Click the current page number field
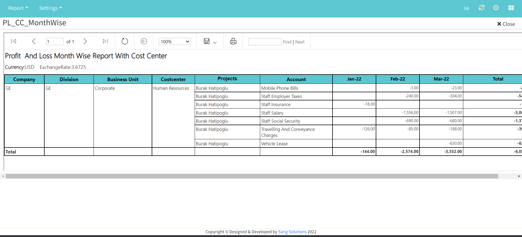This screenshot has width=522, height=237. point(55,42)
